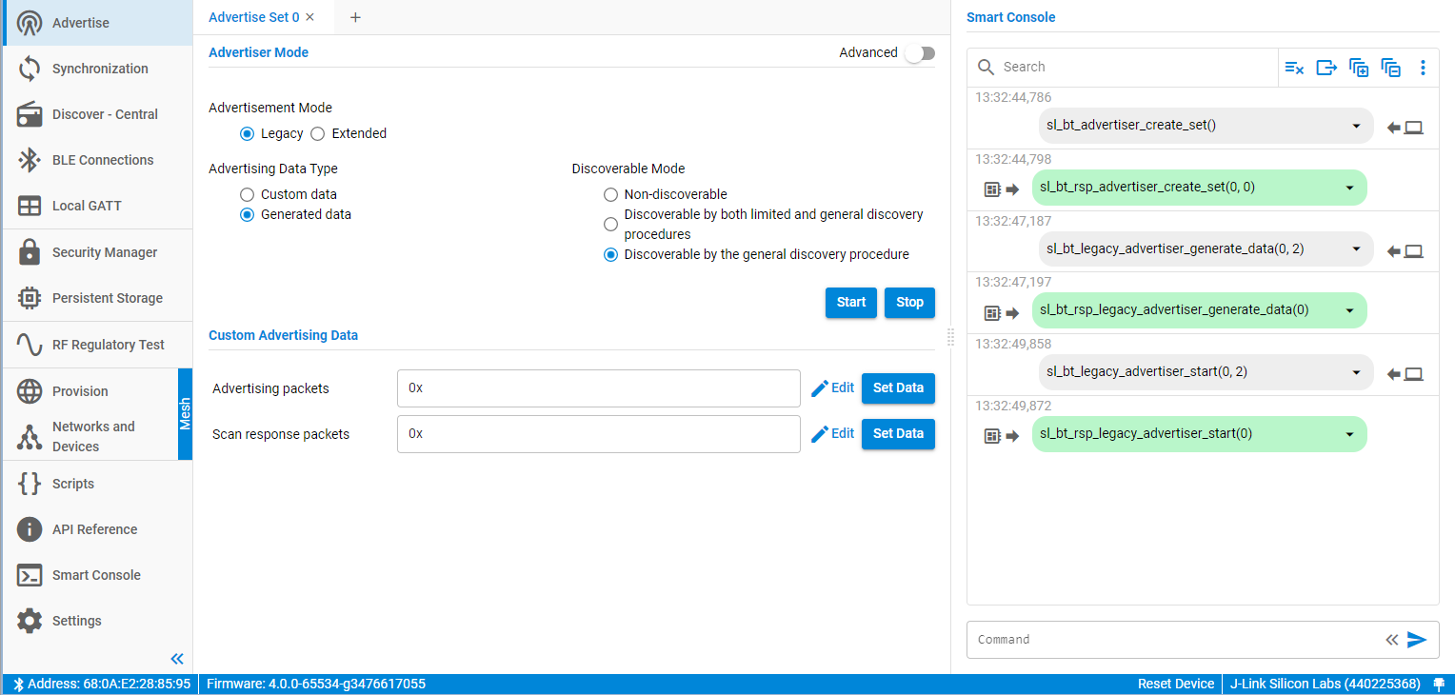Click the export log icon

pyautogui.click(x=1326, y=68)
